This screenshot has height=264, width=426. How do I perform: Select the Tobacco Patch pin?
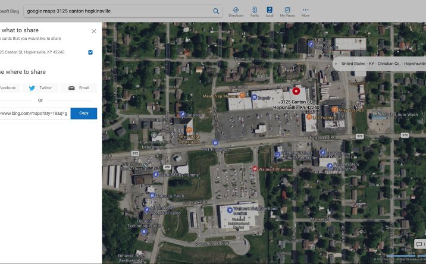click(x=152, y=195)
